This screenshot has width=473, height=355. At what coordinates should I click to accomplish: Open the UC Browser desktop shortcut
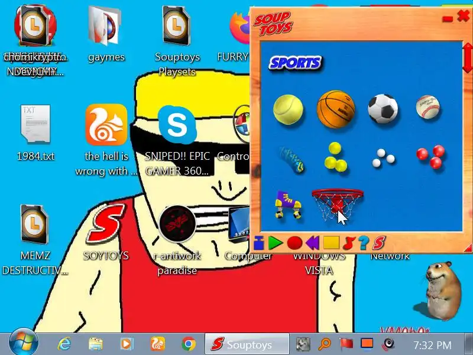pyautogui.click(x=106, y=140)
